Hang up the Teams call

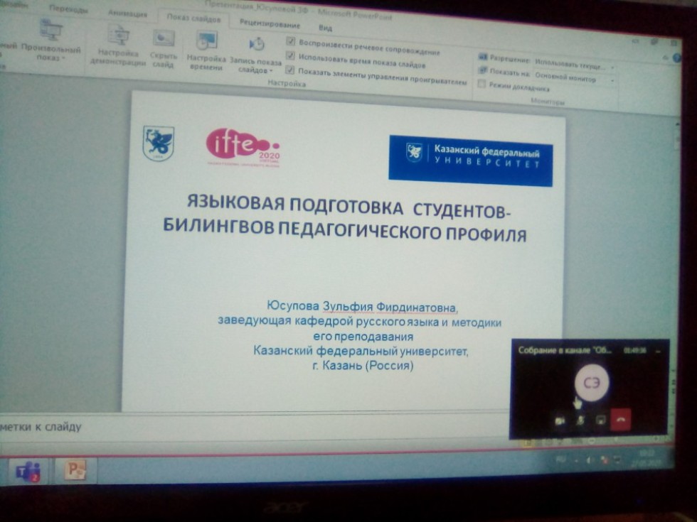pos(622,420)
